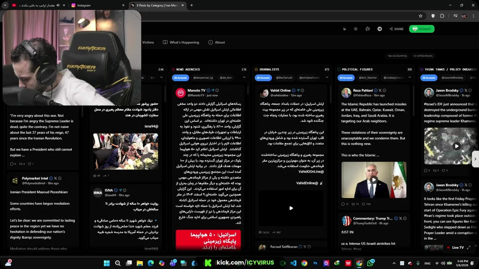
Task: Open the bot icon in the header
Action: 367,29
